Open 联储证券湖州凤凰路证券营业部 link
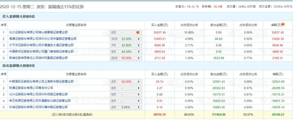 (x=38, y=58)
